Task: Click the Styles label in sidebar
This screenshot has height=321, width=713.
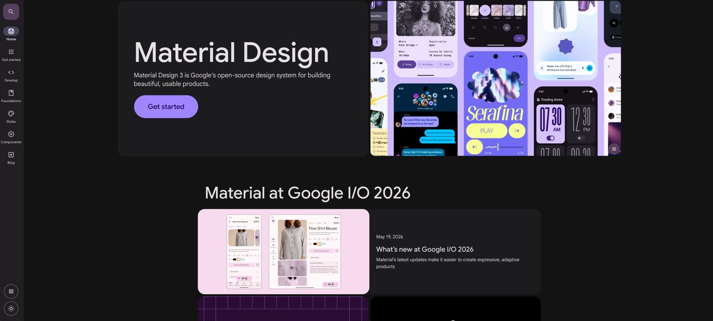Action: coord(11,121)
